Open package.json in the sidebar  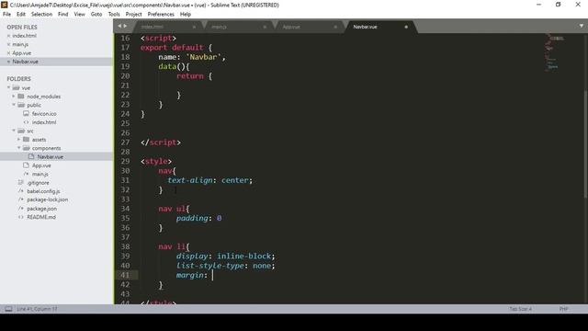point(41,209)
